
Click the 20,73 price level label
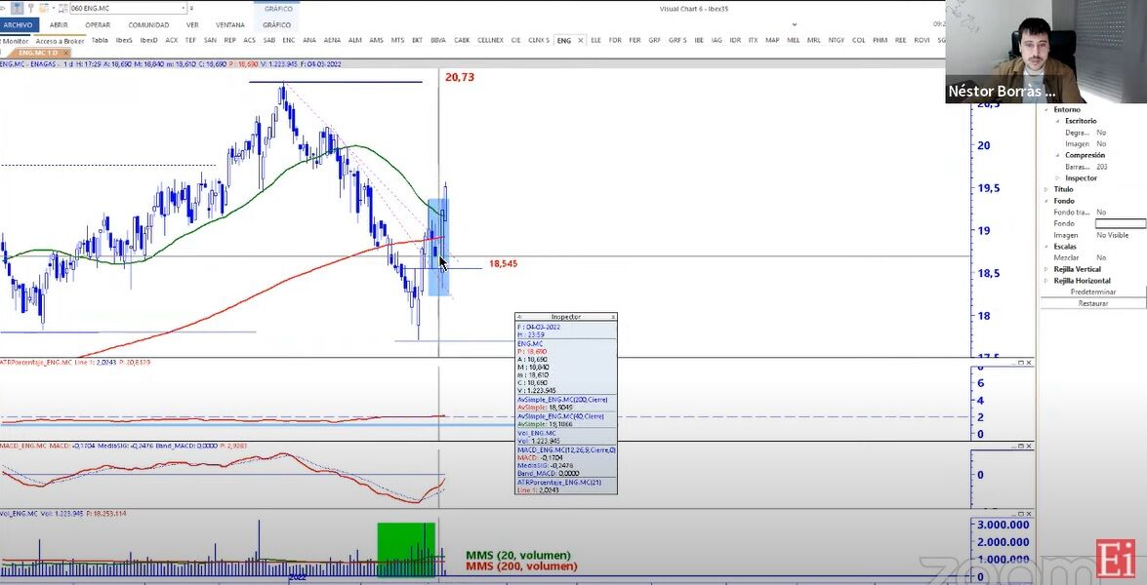click(460, 77)
